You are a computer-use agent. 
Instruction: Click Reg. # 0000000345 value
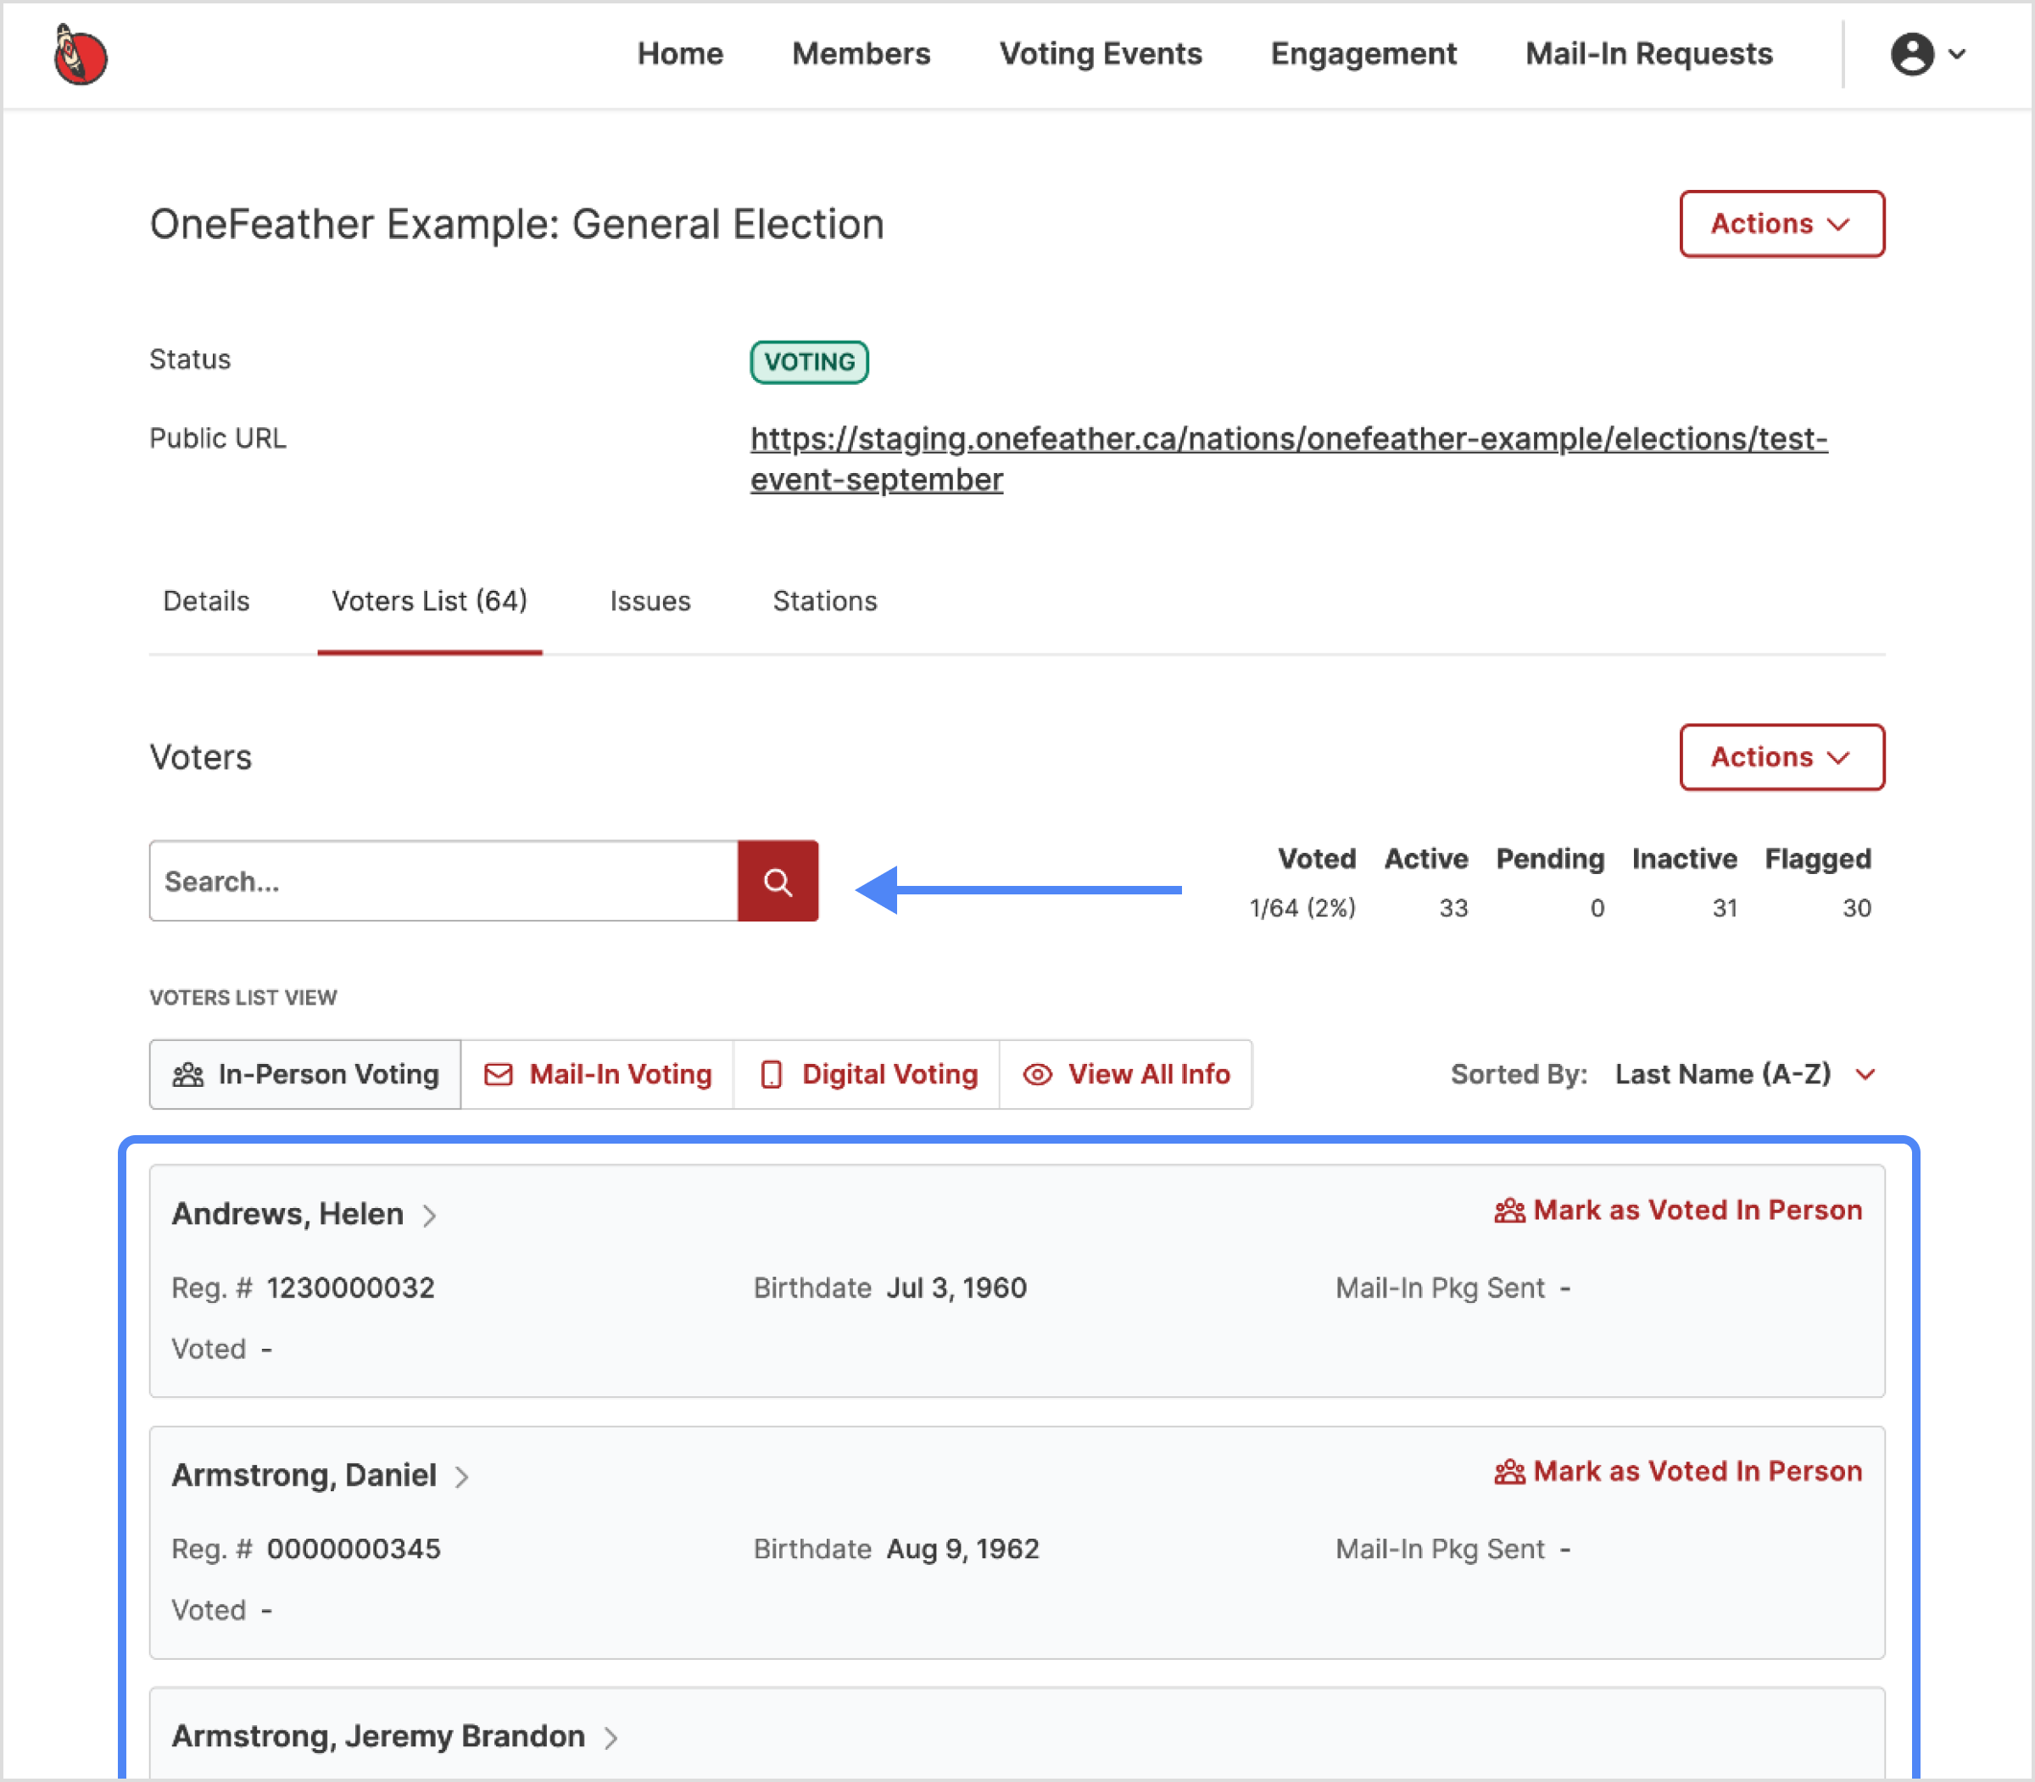pos(354,1550)
